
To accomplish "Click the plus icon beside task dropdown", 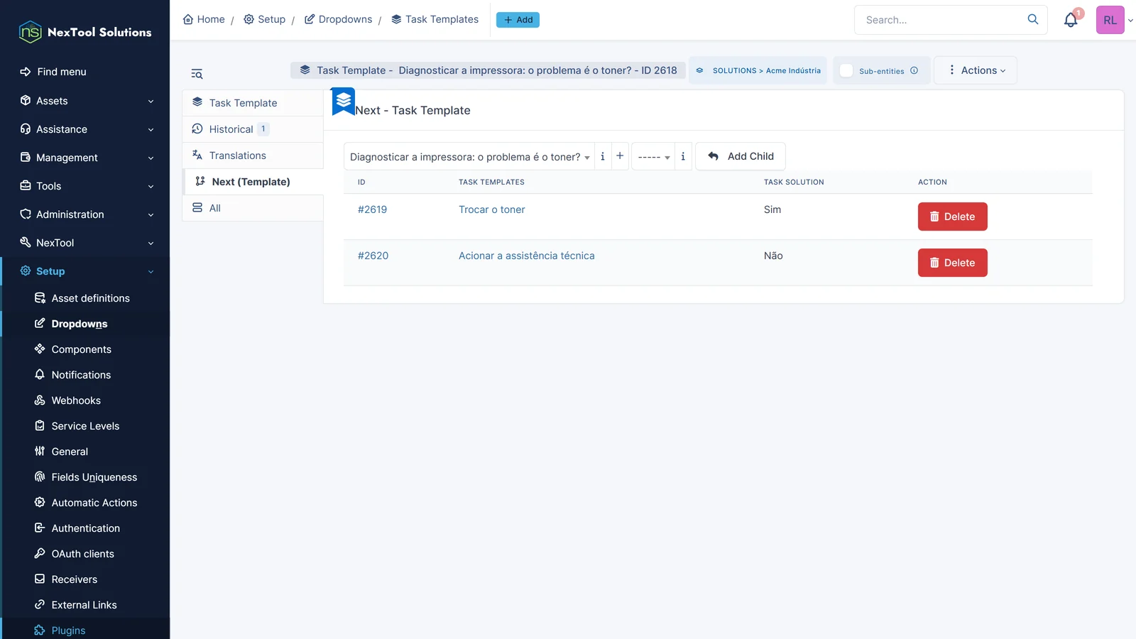I will 620,156.
